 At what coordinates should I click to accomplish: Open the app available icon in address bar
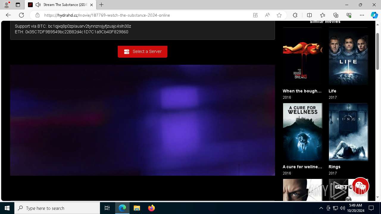pos(255,15)
